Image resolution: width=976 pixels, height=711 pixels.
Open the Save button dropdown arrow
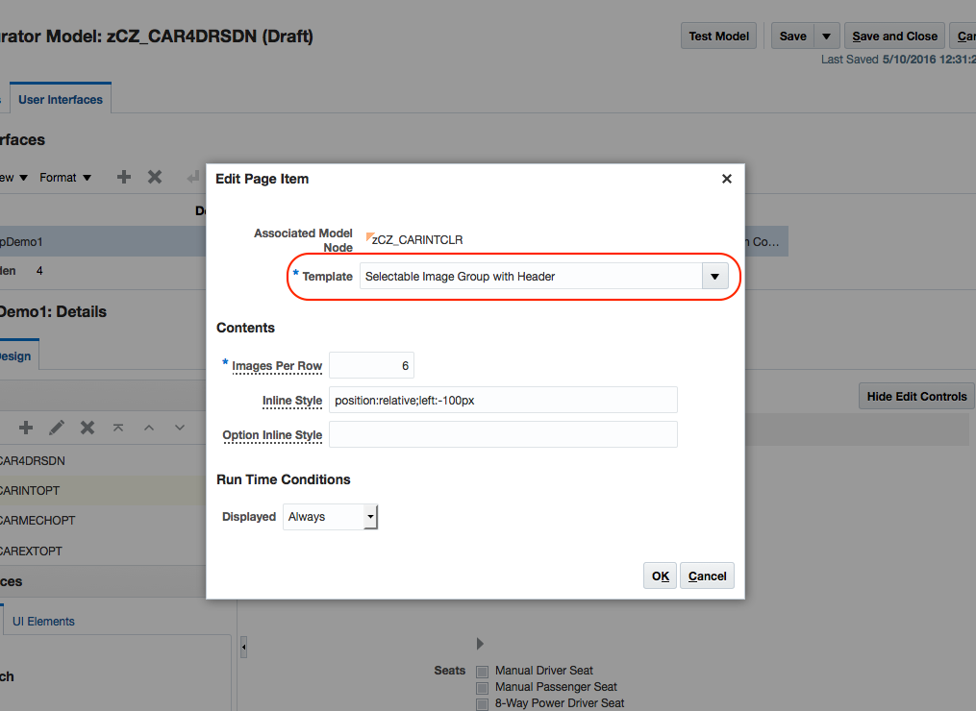point(827,37)
